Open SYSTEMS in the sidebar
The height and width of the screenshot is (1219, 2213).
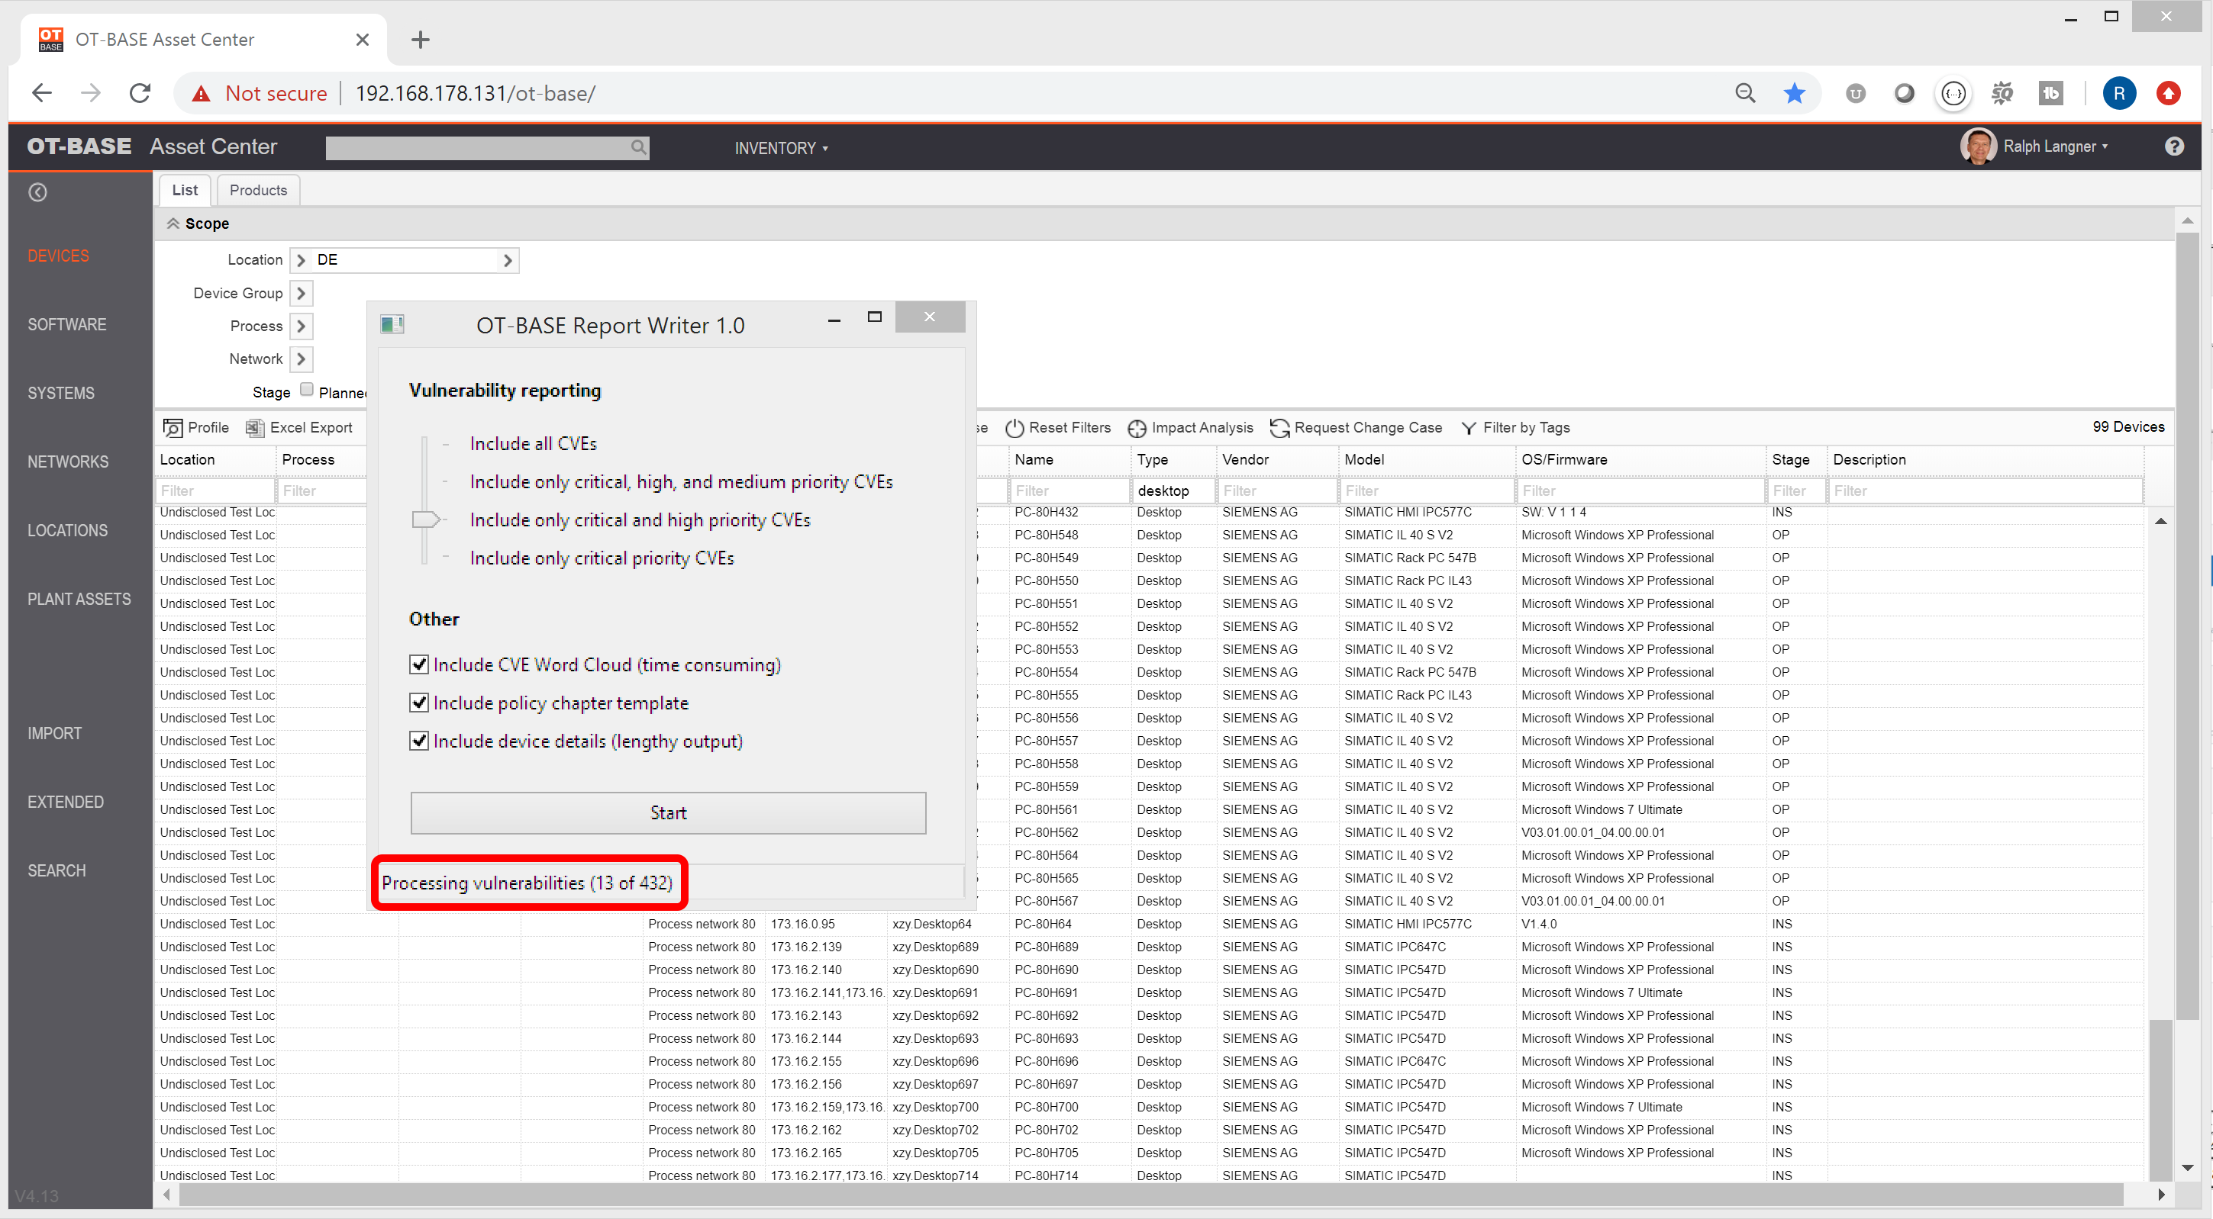[61, 393]
